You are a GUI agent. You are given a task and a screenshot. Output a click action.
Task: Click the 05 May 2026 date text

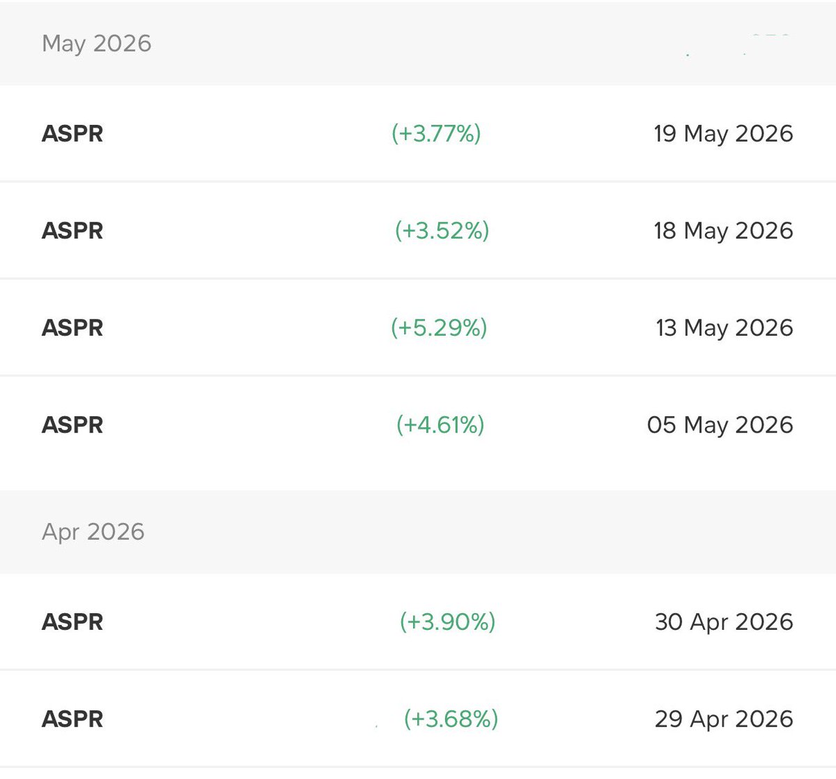(720, 425)
